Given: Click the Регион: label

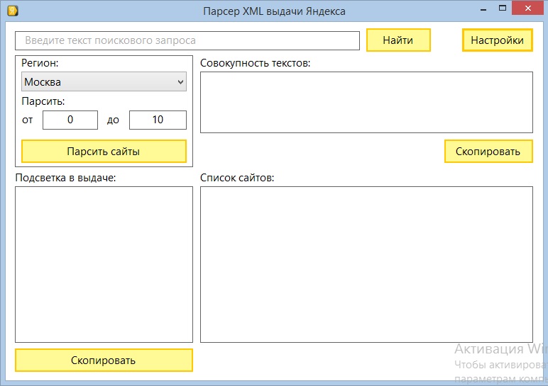Looking at the screenshot, I should (x=40, y=63).
